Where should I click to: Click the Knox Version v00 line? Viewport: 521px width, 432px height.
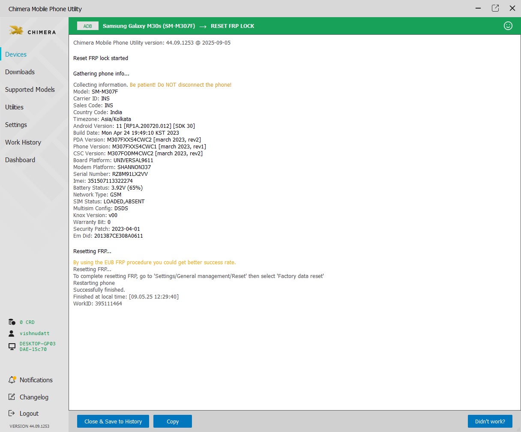(x=95, y=215)
